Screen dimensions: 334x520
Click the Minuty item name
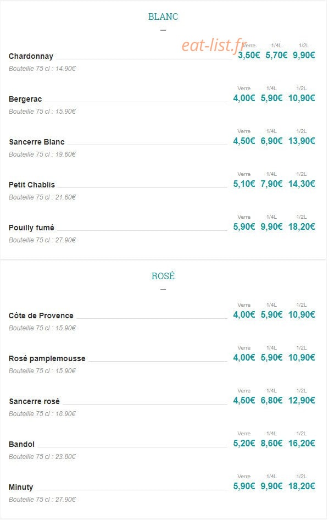pyautogui.click(x=21, y=487)
